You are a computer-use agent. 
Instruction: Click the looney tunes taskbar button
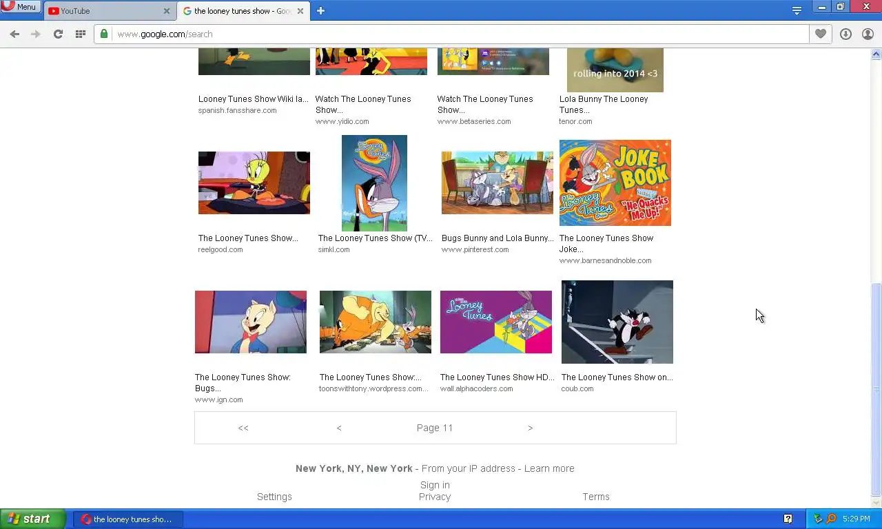[128, 519]
